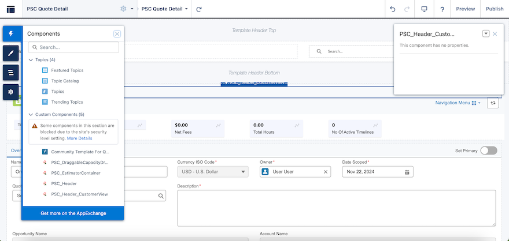Viewport: 509px width, 241px height.
Task: Click the Net Fees trend icon
Action: (x=218, y=125)
